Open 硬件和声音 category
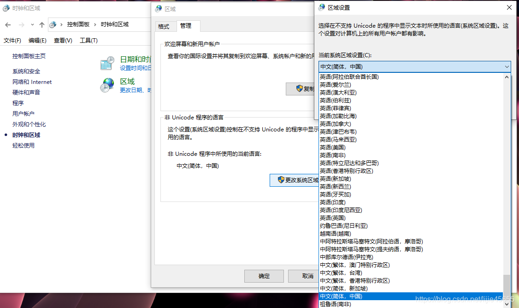 pos(26,92)
